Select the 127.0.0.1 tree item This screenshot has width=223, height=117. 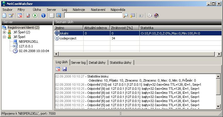26,46
